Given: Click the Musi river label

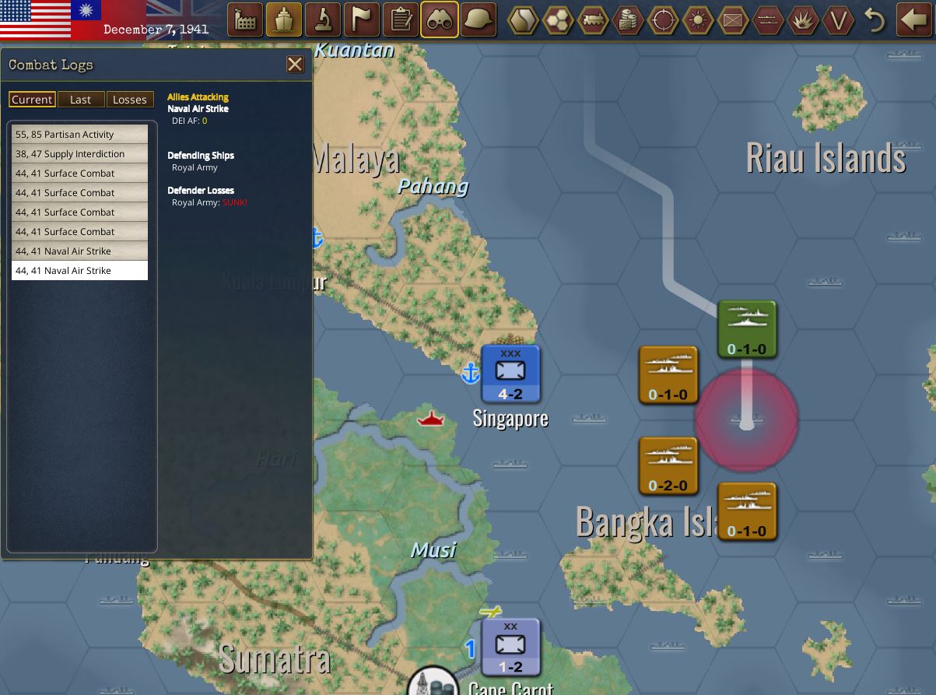Looking at the screenshot, I should [x=433, y=550].
